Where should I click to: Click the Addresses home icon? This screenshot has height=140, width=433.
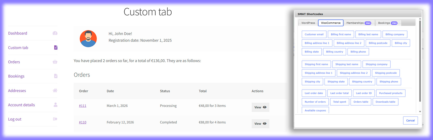[x=55, y=90]
